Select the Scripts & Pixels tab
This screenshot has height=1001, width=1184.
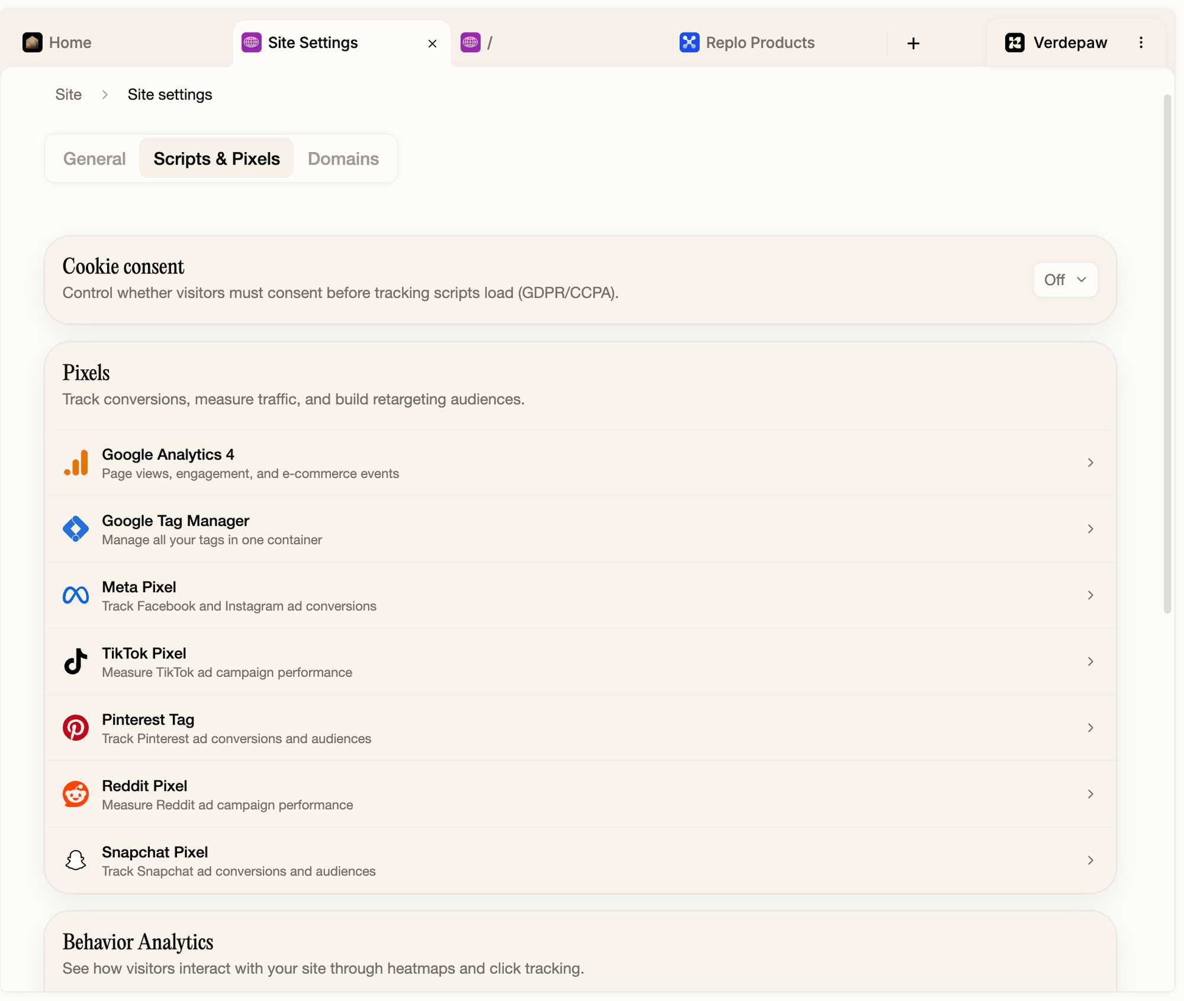pyautogui.click(x=217, y=159)
